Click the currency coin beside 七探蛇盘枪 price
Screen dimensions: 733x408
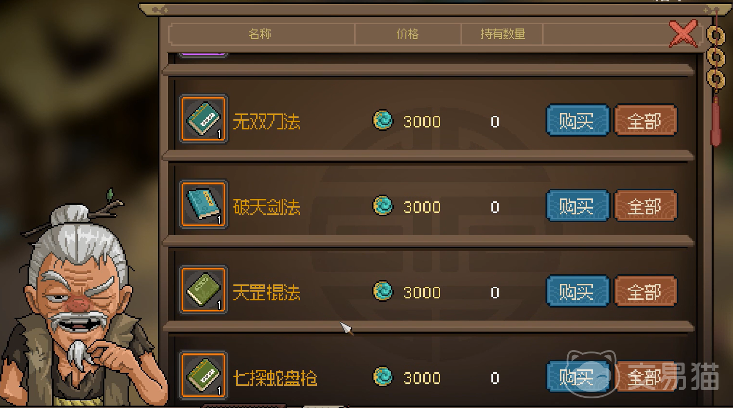[x=383, y=377]
